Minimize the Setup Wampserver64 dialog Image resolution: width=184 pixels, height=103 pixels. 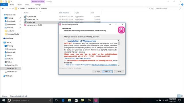[110, 24]
